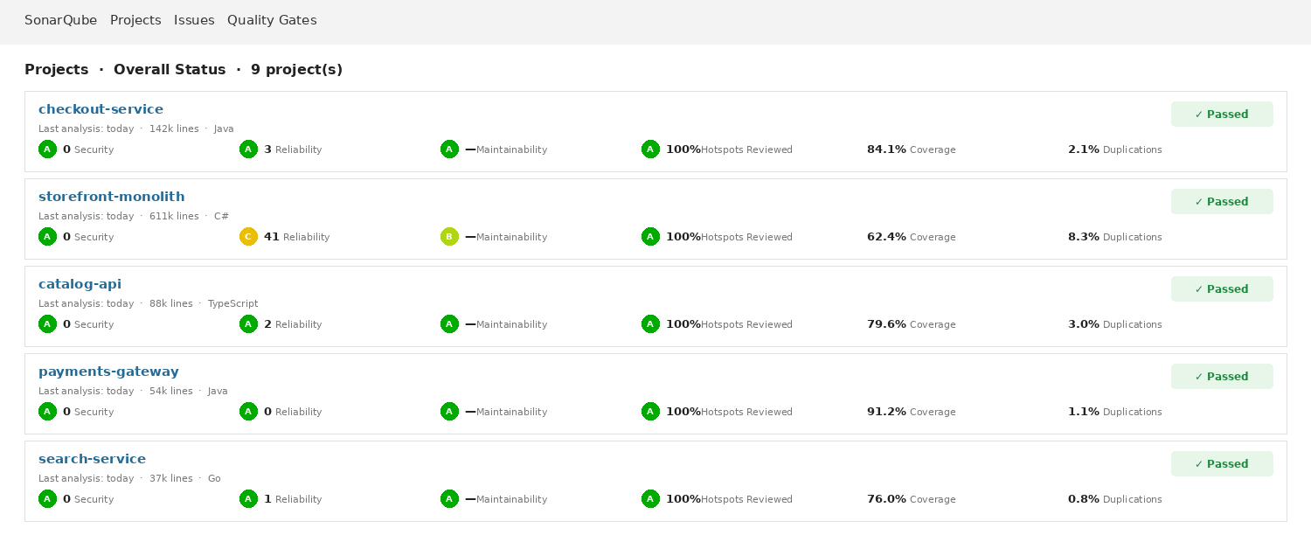The width and height of the screenshot is (1311, 542).
Task: Click Hotspots Reviewed A badge for search-service
Action: tap(650, 499)
